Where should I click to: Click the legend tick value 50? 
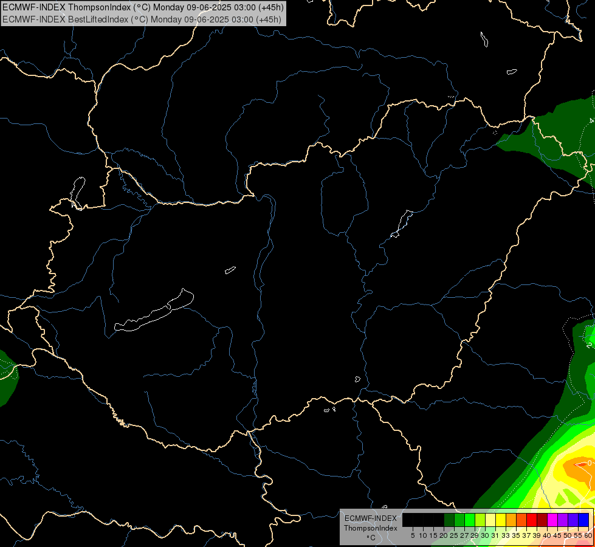(x=568, y=535)
